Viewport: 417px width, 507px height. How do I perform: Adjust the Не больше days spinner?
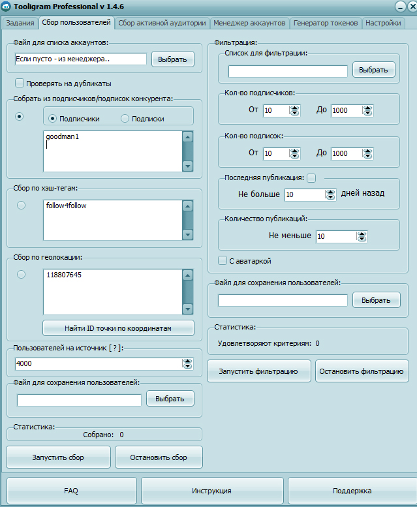(330, 194)
